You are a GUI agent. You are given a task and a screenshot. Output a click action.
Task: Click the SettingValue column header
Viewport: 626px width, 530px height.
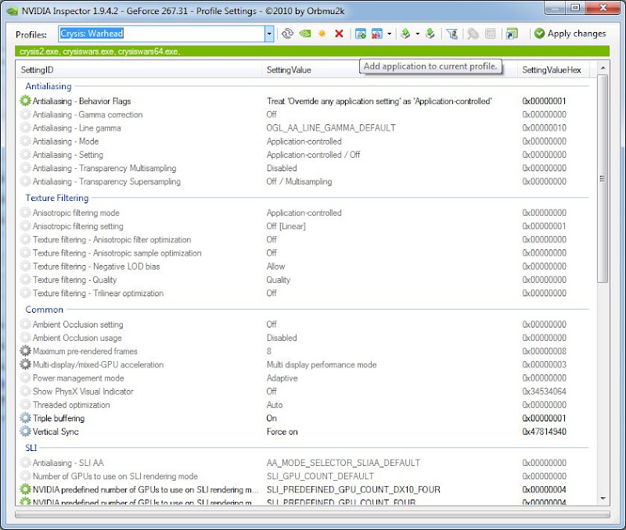pos(389,70)
